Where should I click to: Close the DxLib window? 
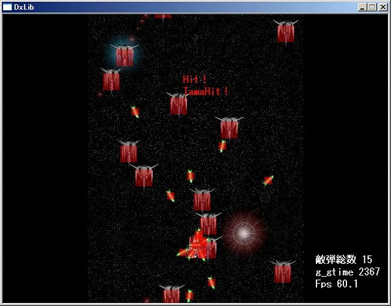383,7
